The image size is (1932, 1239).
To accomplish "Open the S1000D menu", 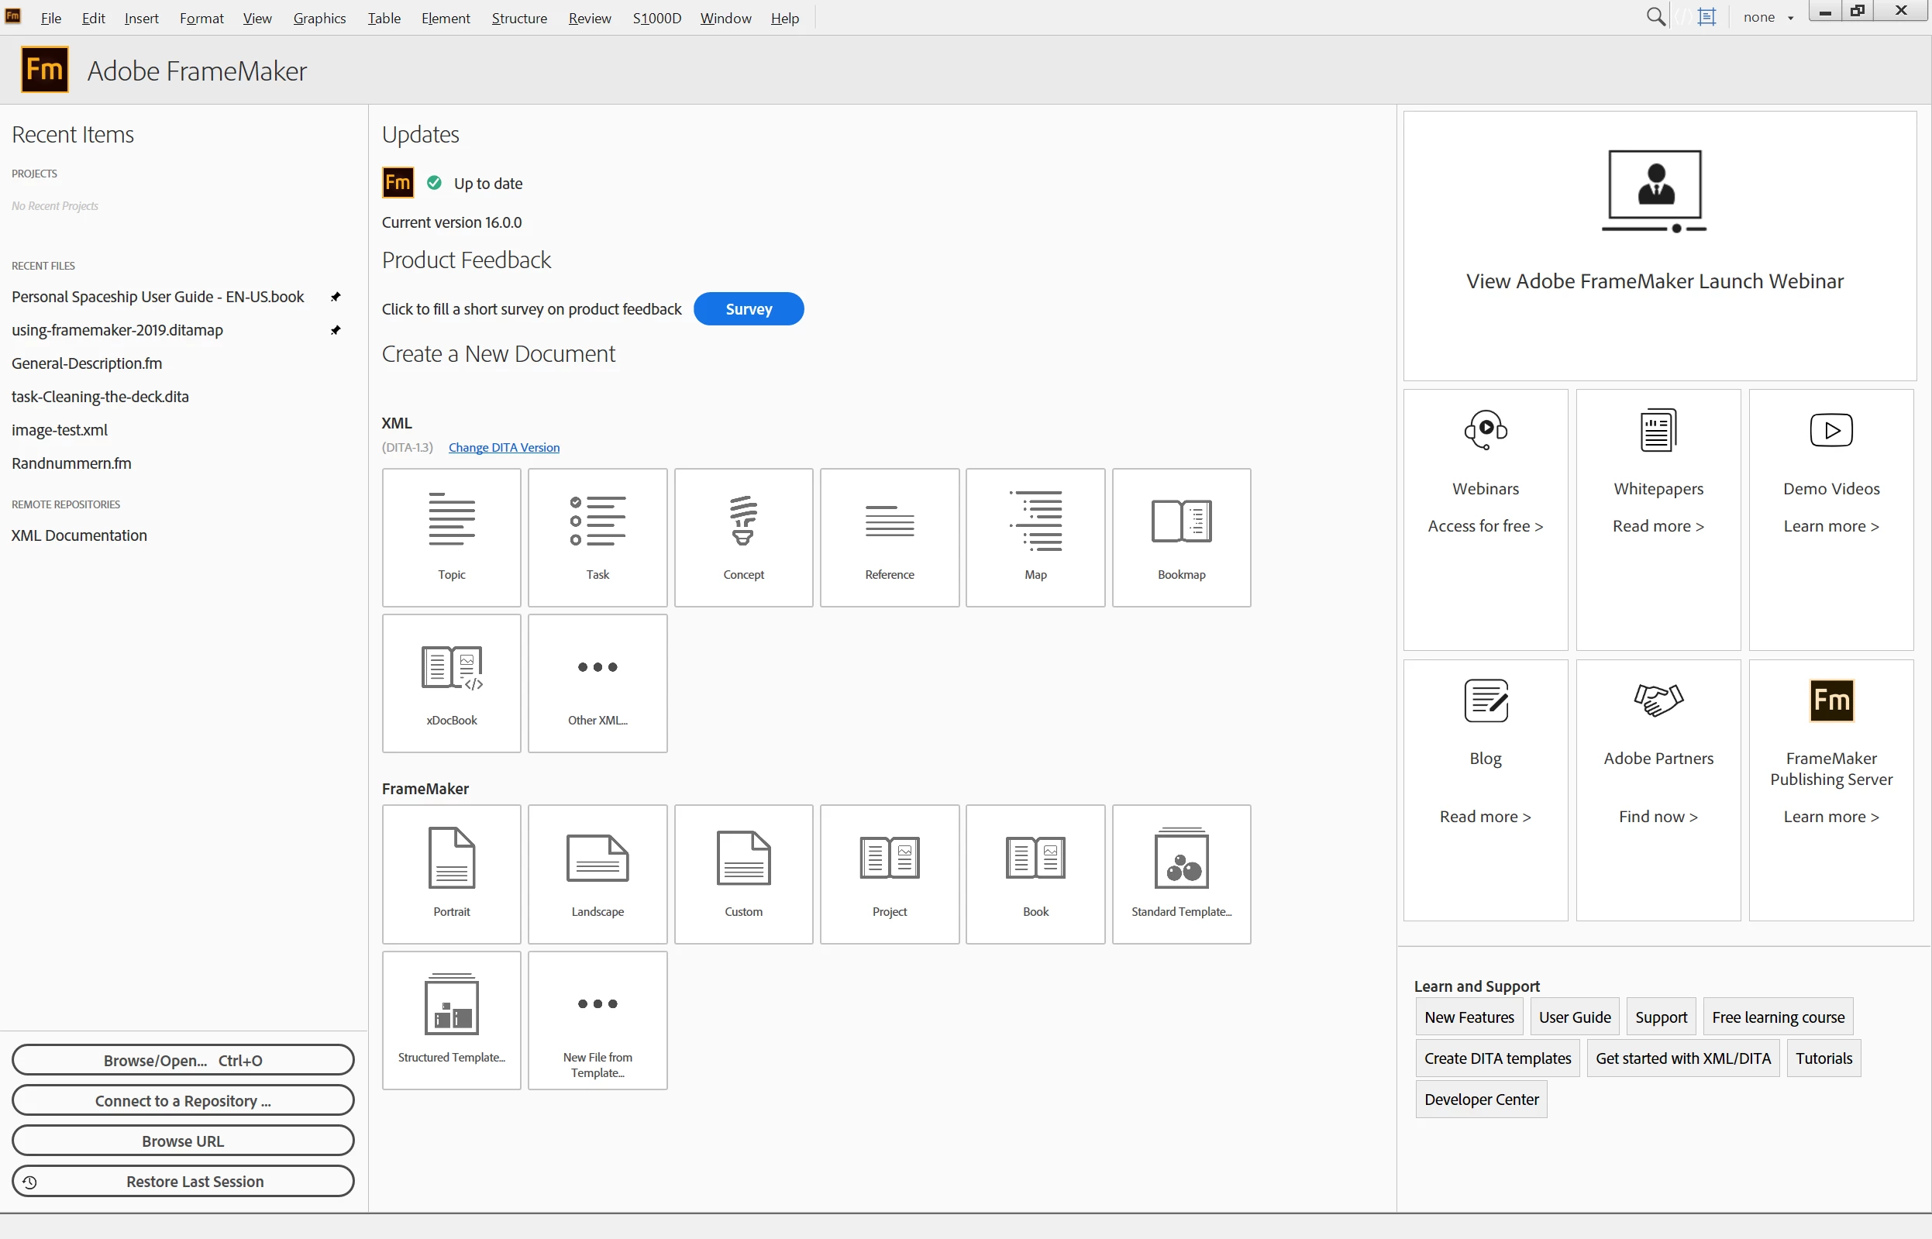I will 656,18.
